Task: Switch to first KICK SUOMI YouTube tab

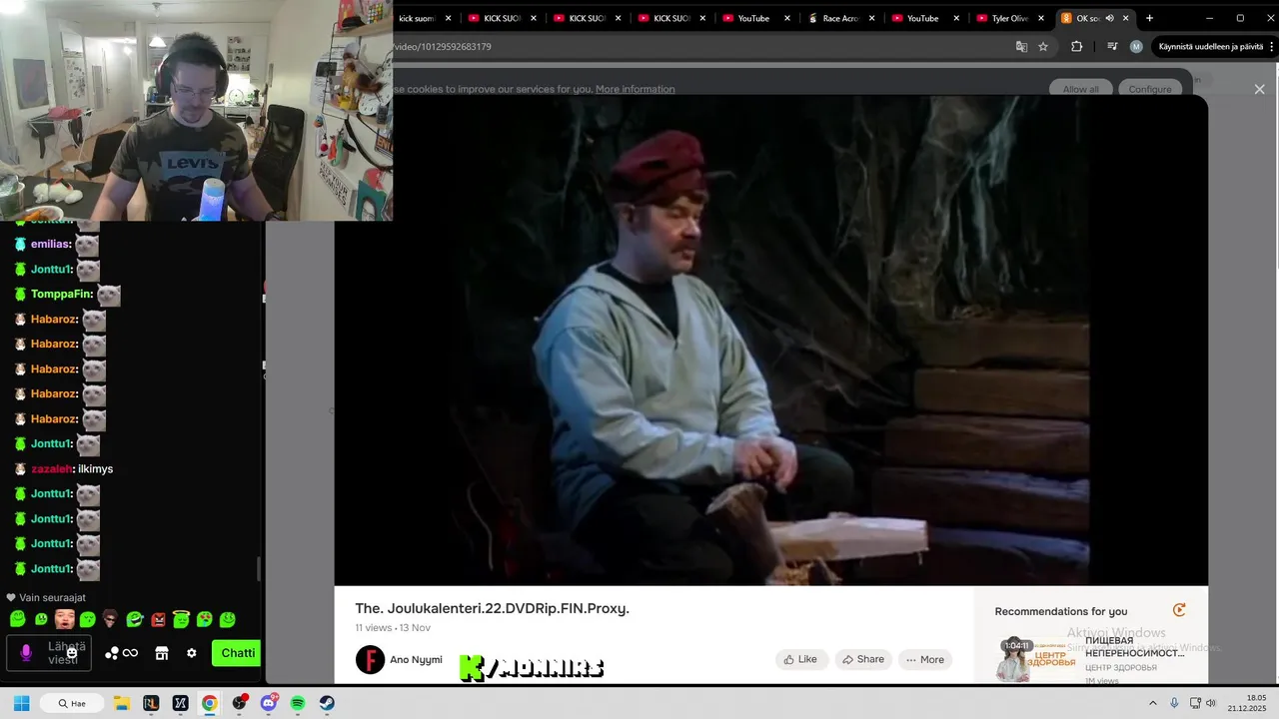Action: 504,18
